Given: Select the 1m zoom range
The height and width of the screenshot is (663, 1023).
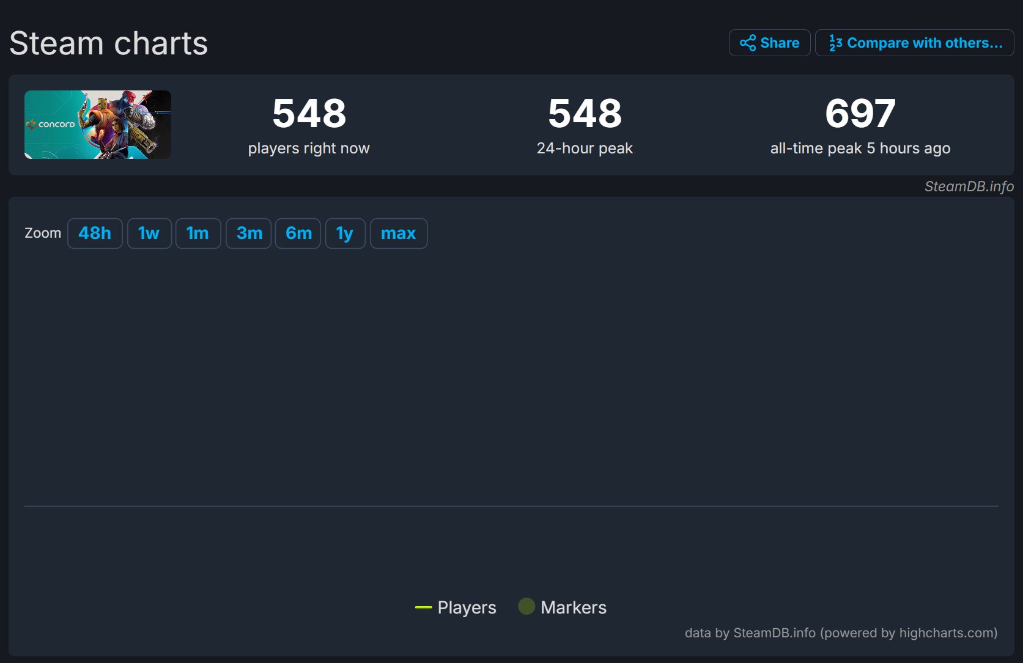Looking at the screenshot, I should (x=198, y=233).
